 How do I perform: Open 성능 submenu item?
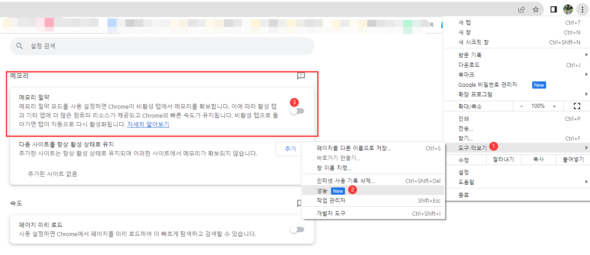point(373,191)
